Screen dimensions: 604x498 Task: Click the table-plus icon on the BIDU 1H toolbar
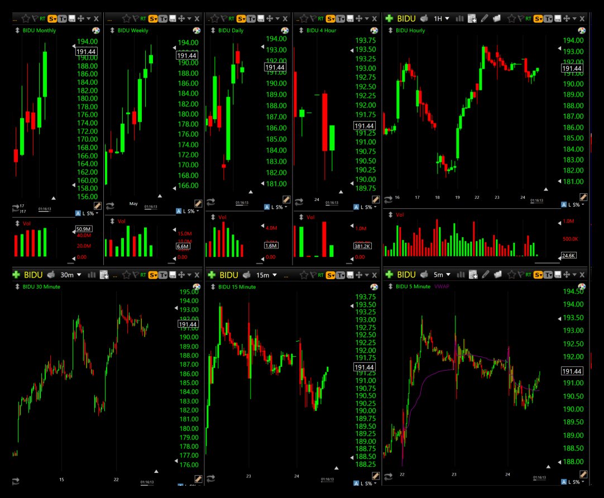click(x=472, y=18)
